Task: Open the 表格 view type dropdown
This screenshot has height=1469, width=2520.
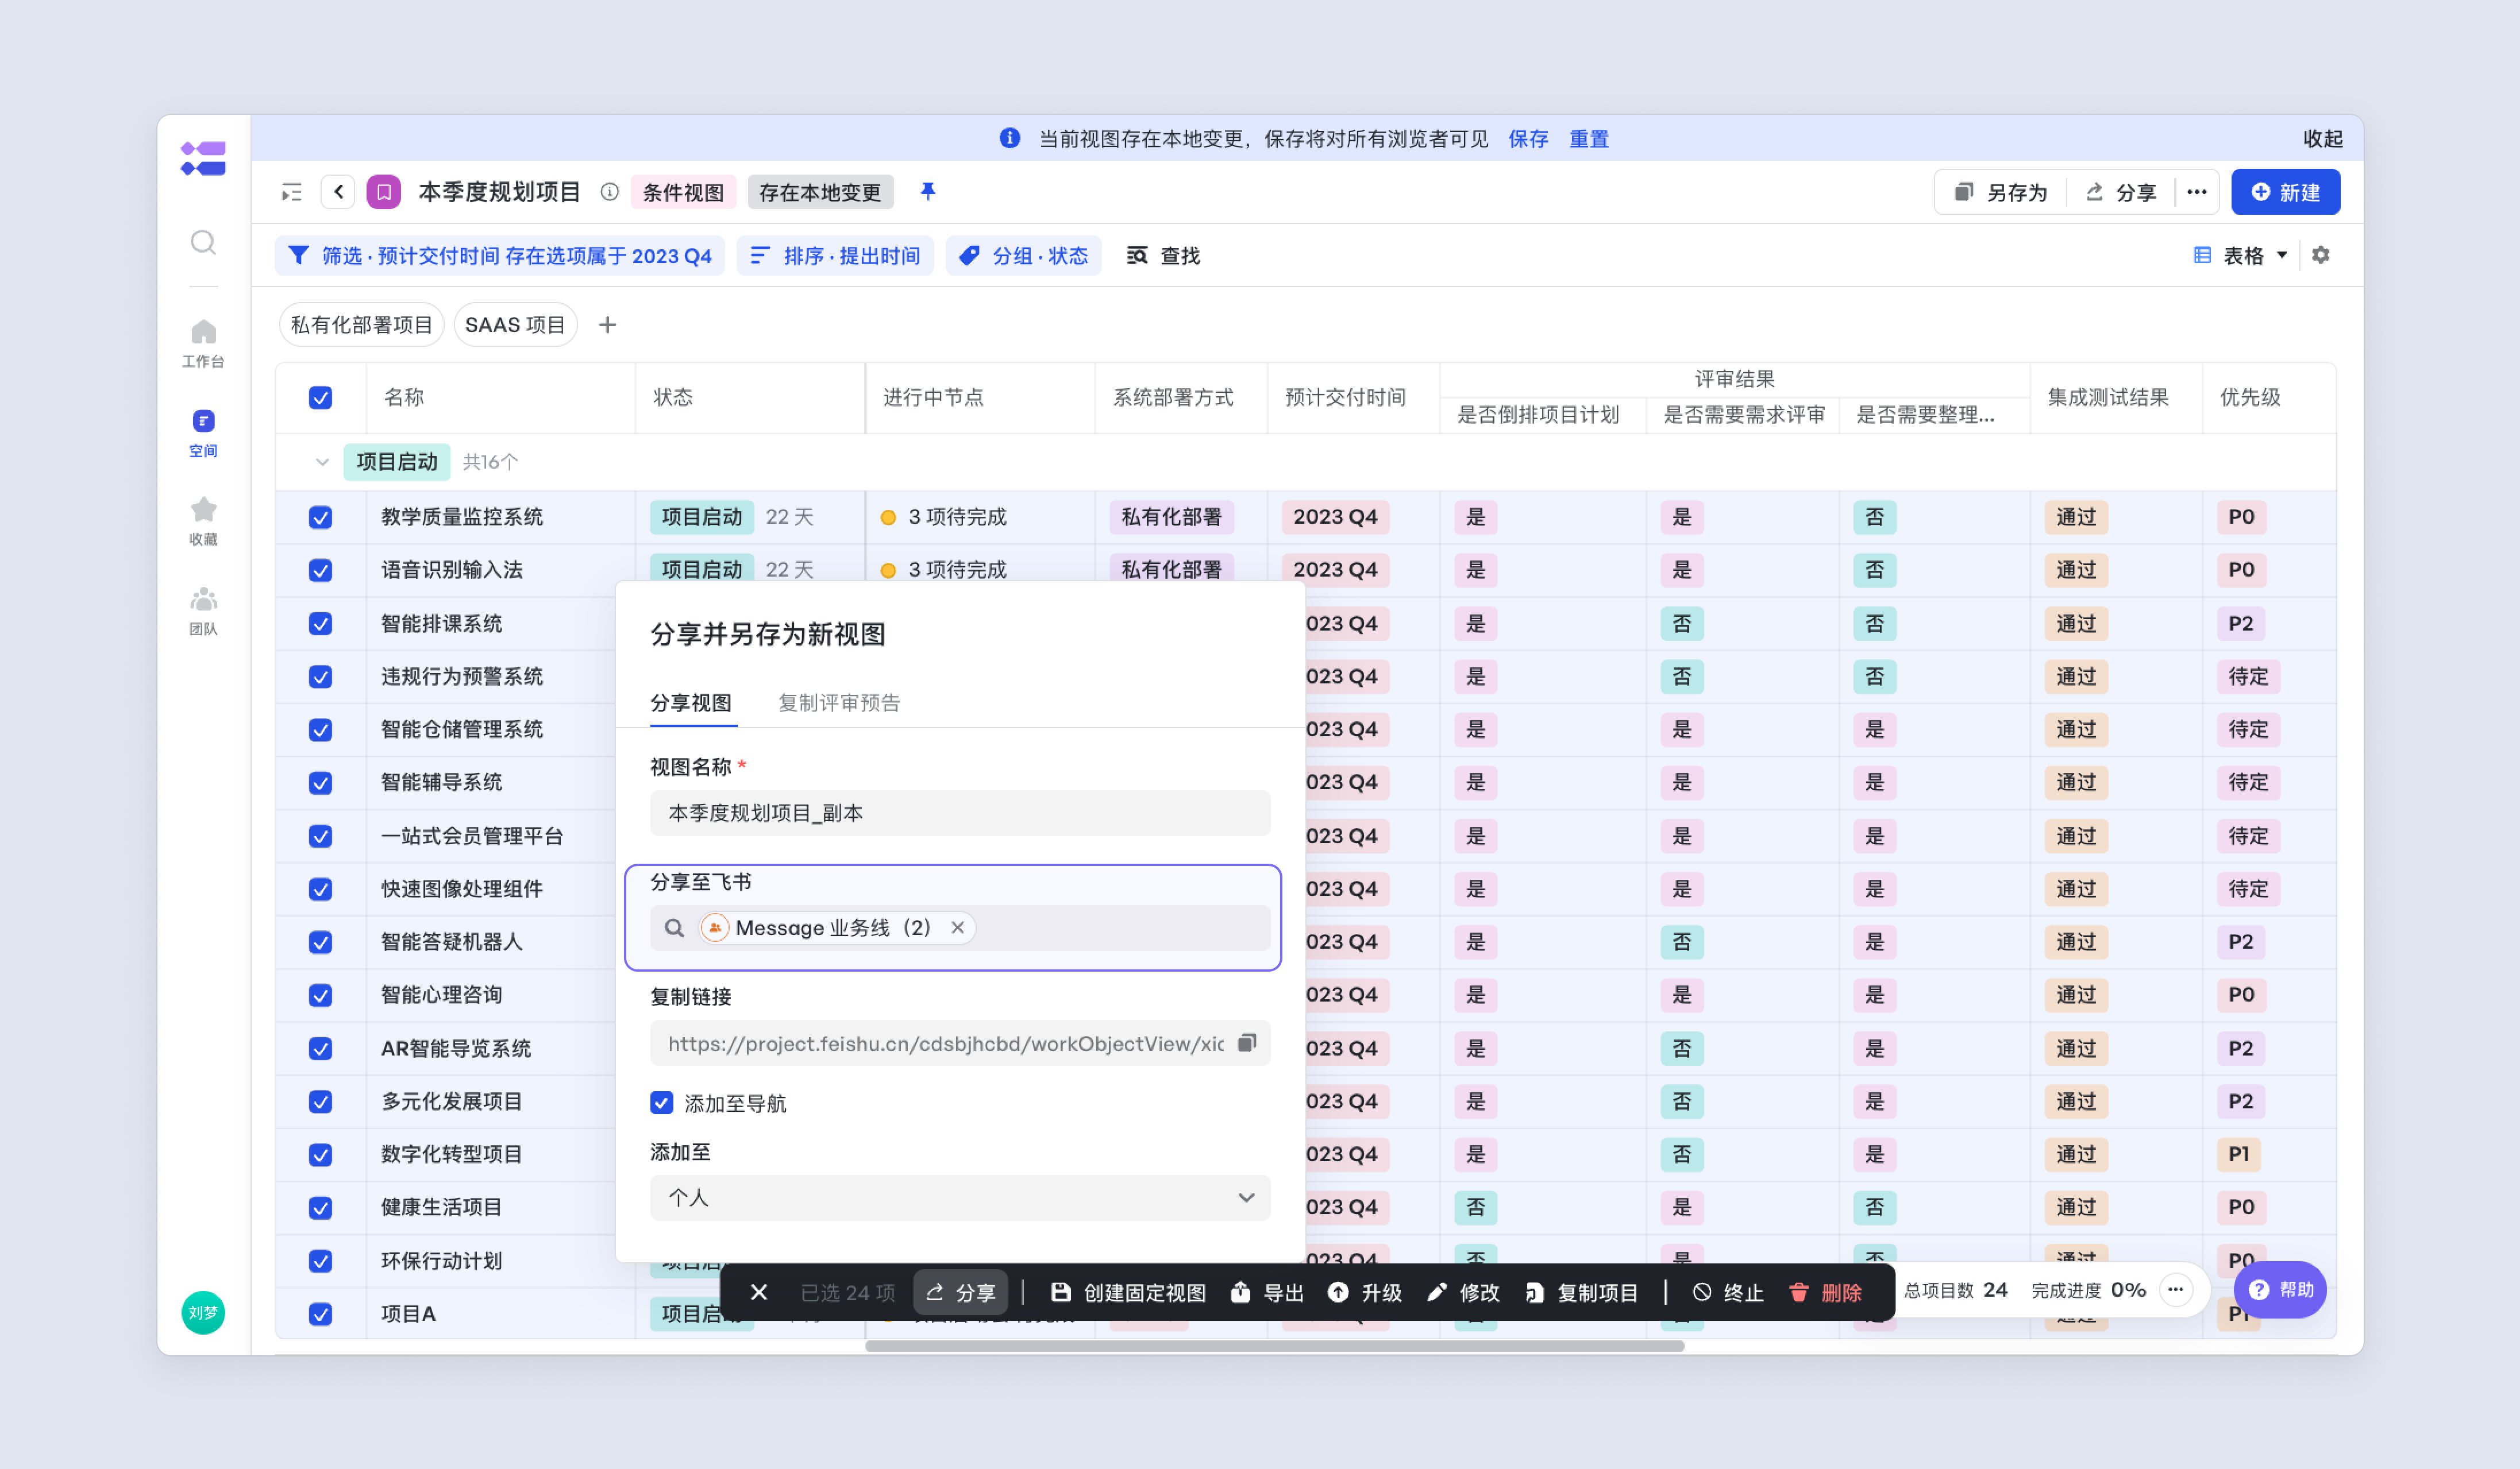Action: coord(2240,255)
